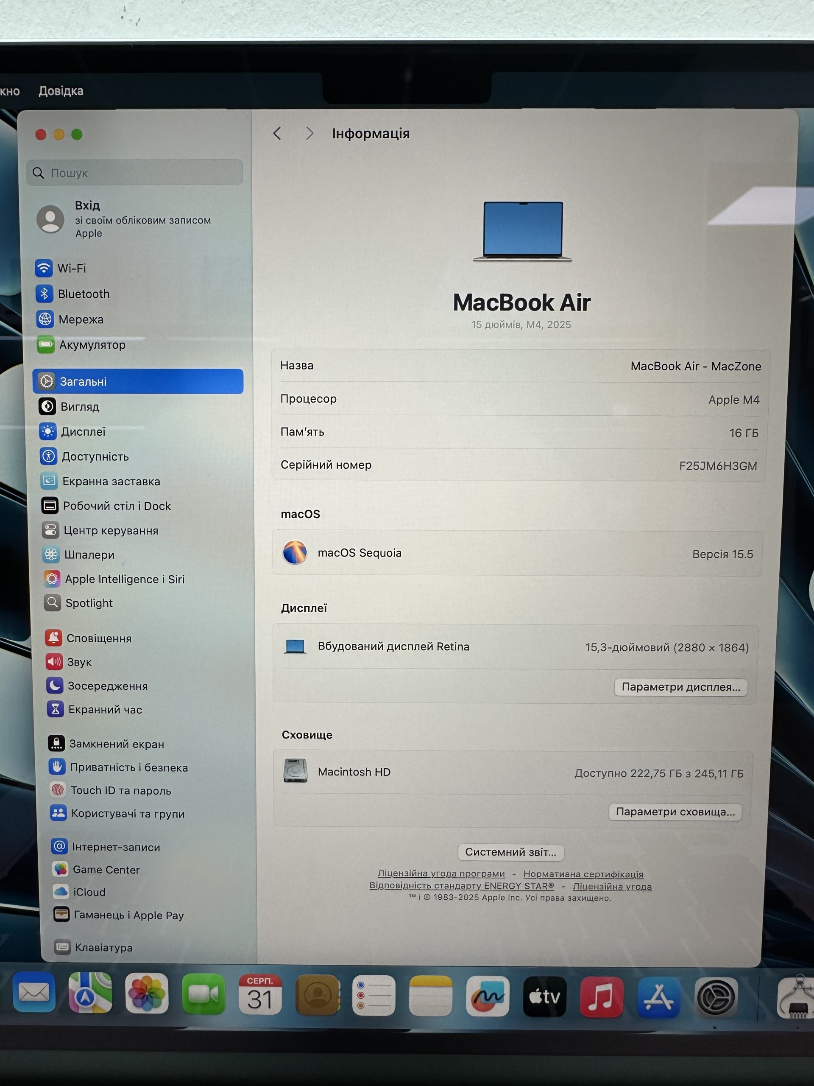Open Зосередження focus settings
This screenshot has height=1086, width=814.
coord(97,686)
